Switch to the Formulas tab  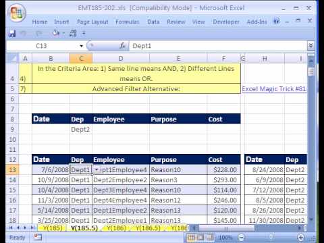click(128, 22)
